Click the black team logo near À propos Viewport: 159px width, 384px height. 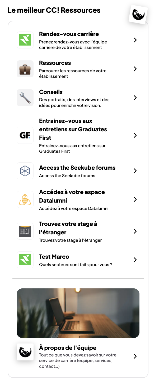[x=25, y=352]
